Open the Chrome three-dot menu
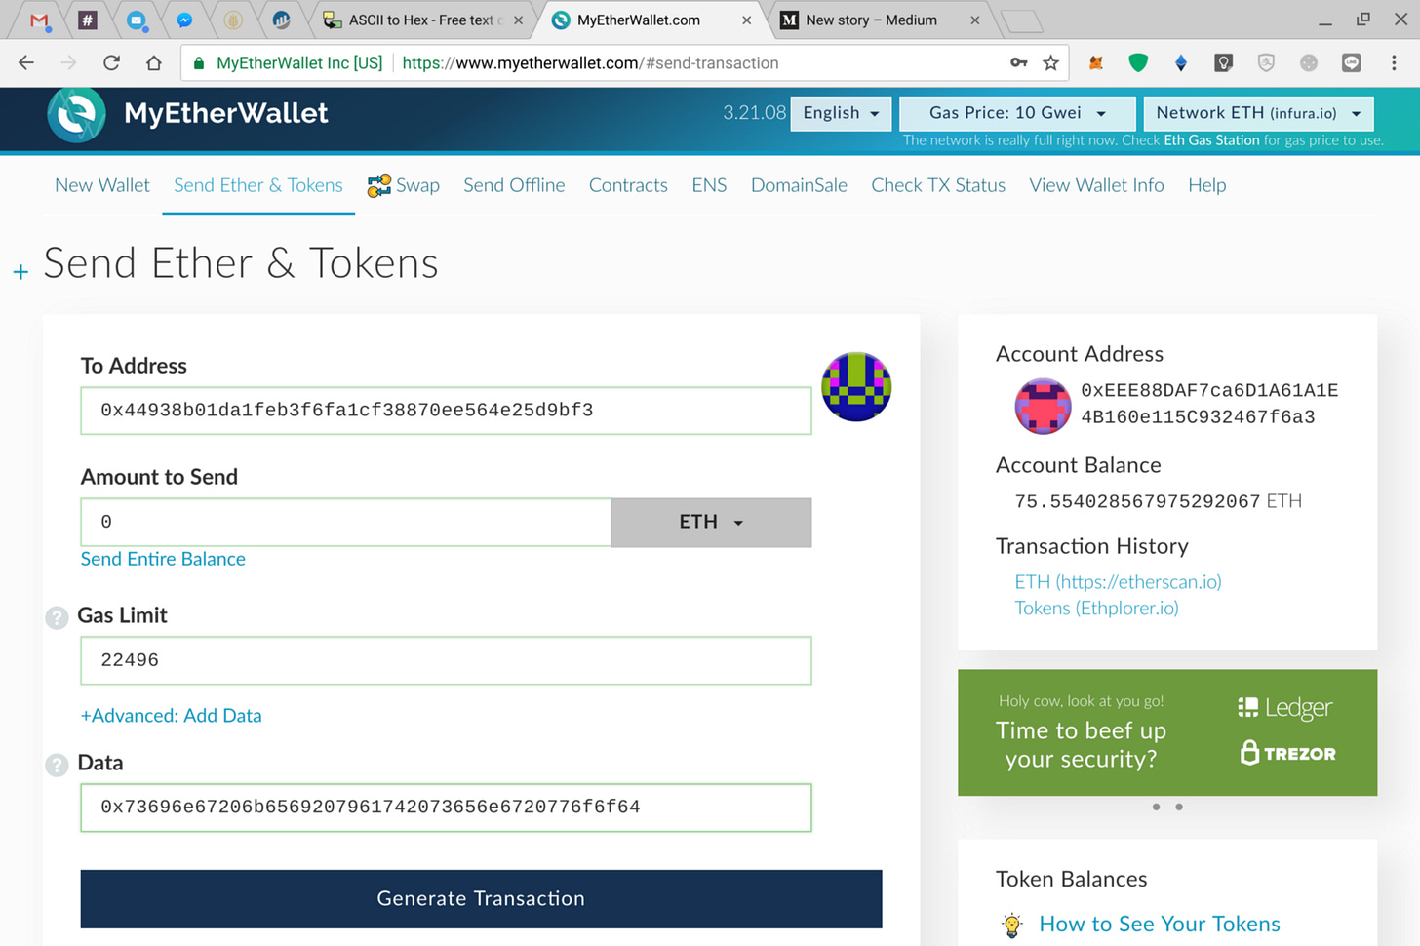Screen dimensions: 1420x946 (1394, 62)
